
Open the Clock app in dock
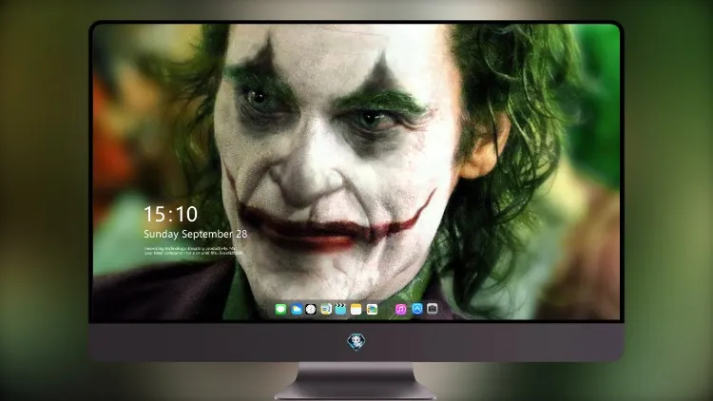(311, 309)
